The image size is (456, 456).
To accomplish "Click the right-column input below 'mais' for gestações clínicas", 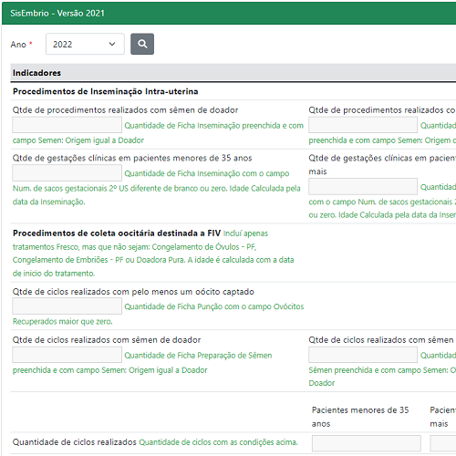I will click(363, 186).
